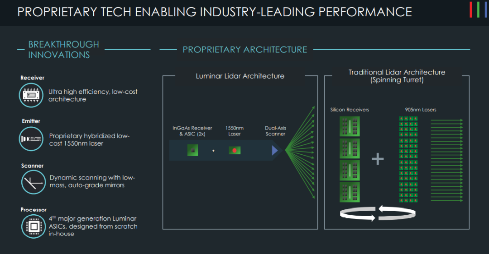489x254 pixels.
Task: Click 'Proprietary hybridized low-cost 1550nm laser' text
Action: click(89, 139)
